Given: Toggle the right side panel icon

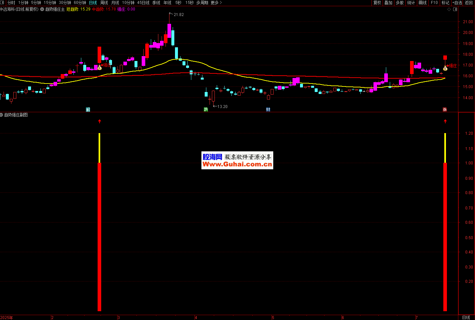Looking at the screenshot, I should coord(455,9).
